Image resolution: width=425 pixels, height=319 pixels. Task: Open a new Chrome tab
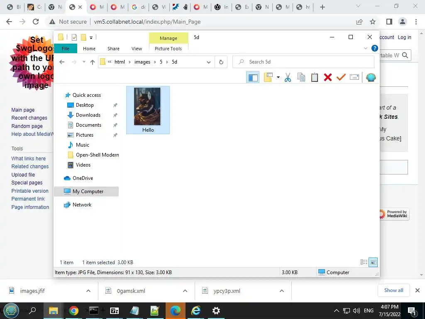pos(322,7)
